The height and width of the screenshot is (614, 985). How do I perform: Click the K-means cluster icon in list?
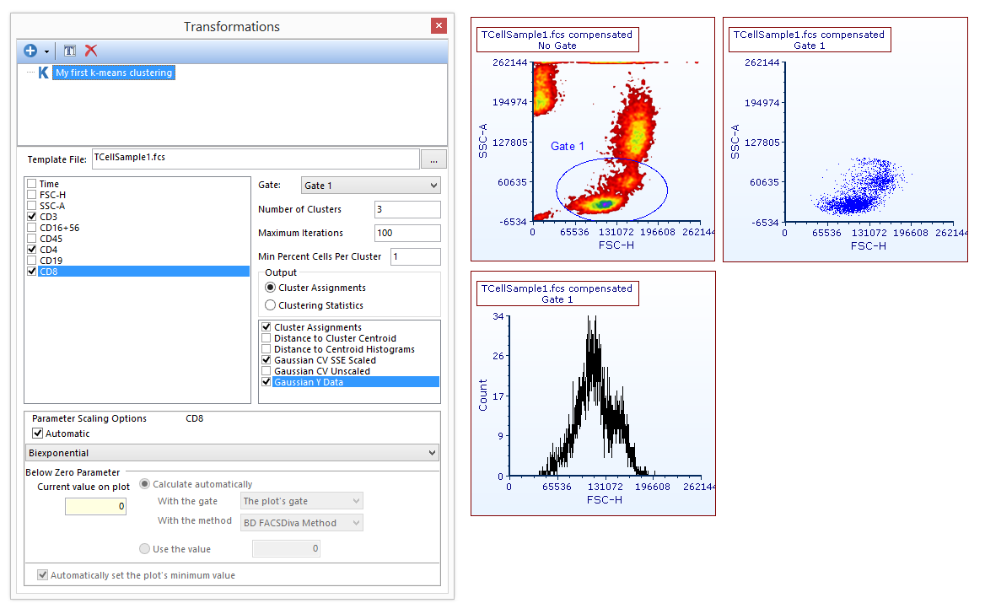(43, 73)
